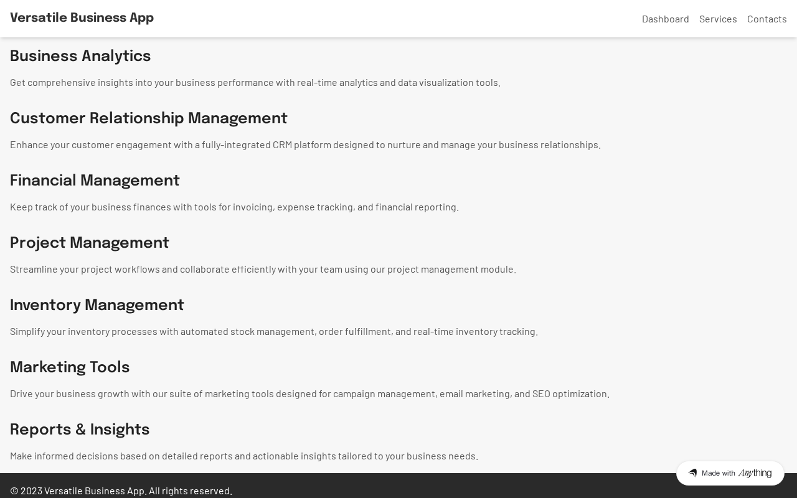The height and width of the screenshot is (498, 797).
Task: Click the detailed reports description text
Action: (243, 456)
